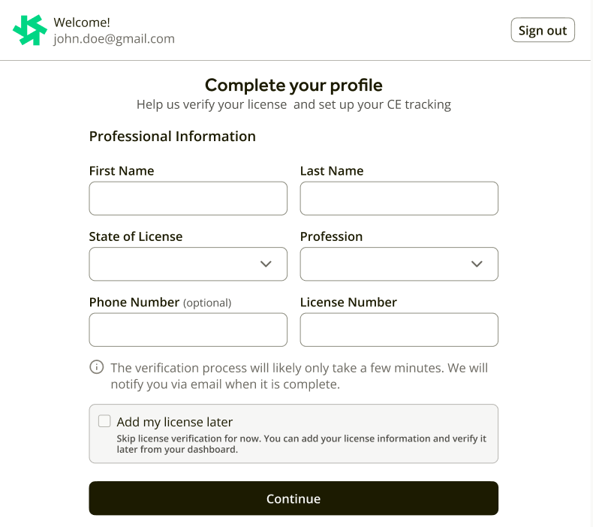This screenshot has width=593, height=527.
Task: Click the Profession chevron arrow
Action: (x=477, y=264)
